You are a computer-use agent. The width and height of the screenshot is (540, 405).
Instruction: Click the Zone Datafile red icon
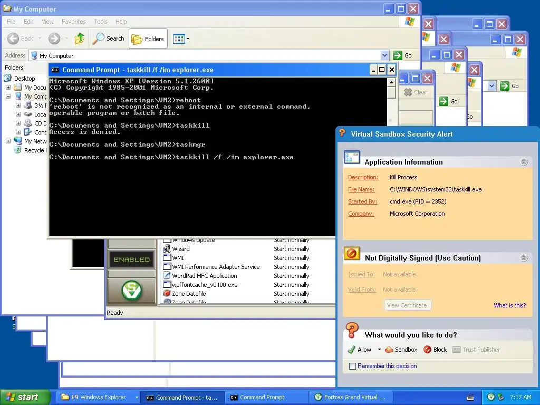(x=167, y=294)
